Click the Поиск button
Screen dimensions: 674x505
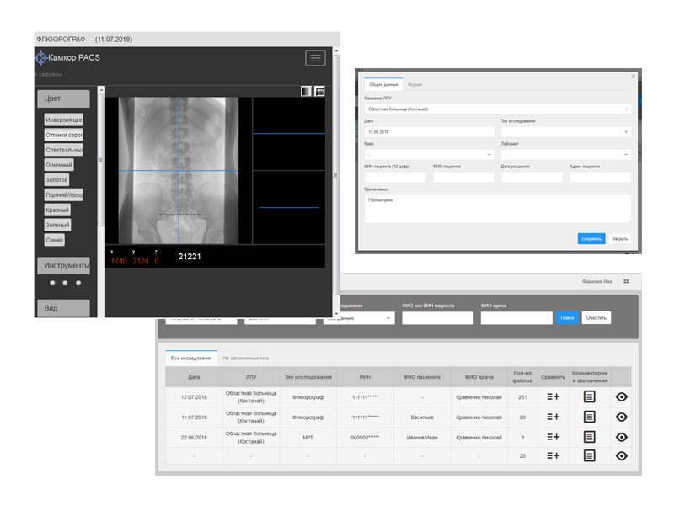(567, 317)
